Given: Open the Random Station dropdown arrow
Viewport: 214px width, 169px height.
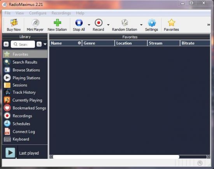Looking at the screenshot, I should pyautogui.click(x=141, y=25).
